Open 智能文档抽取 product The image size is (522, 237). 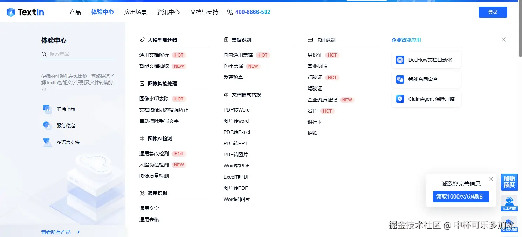point(154,66)
